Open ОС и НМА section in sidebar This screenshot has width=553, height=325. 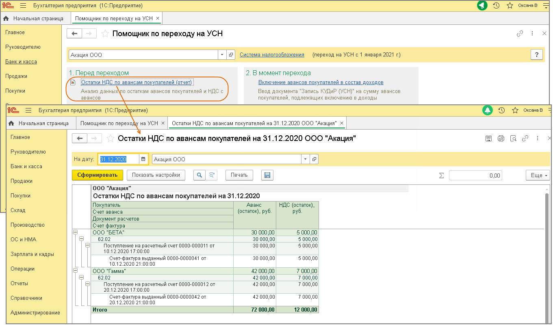pyautogui.click(x=23, y=240)
